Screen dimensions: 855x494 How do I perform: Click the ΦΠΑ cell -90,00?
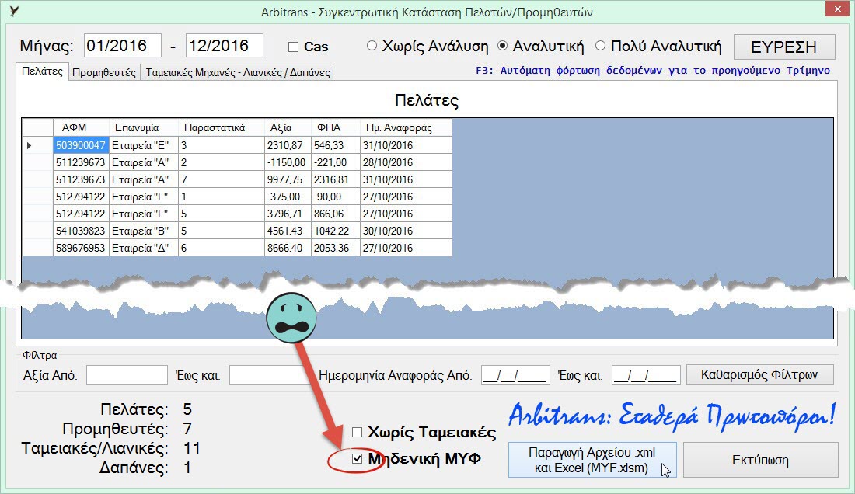click(335, 197)
